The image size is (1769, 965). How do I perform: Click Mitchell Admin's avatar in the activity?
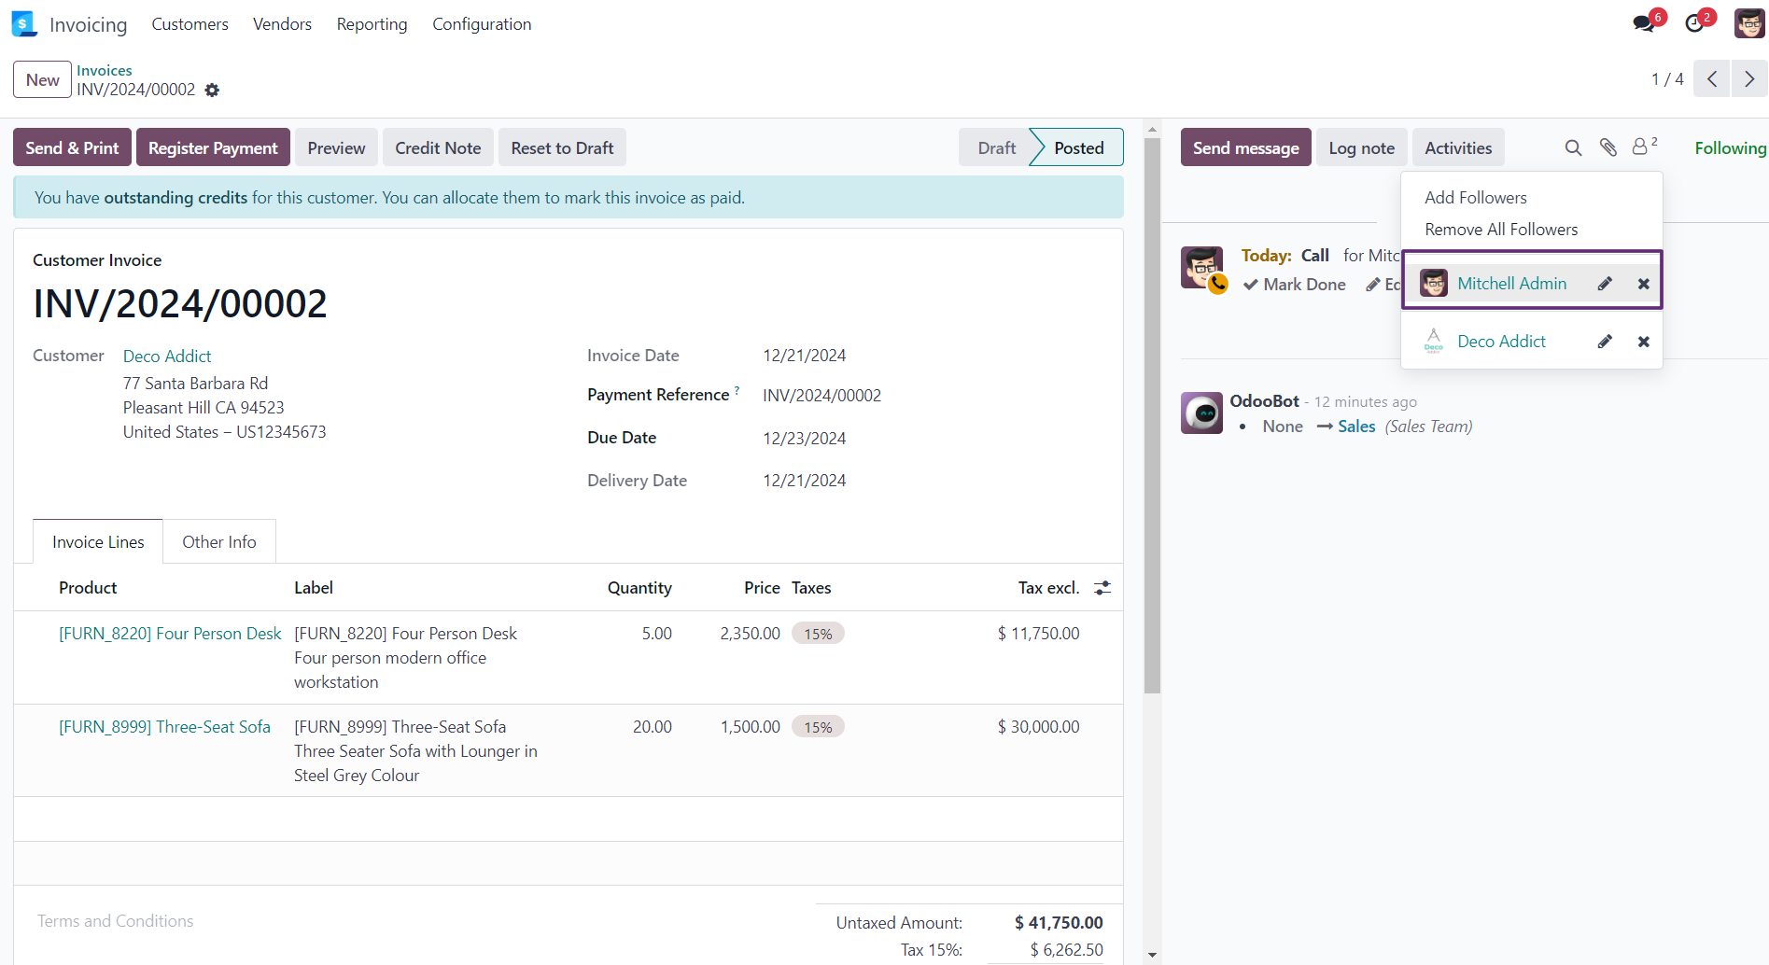click(1202, 268)
